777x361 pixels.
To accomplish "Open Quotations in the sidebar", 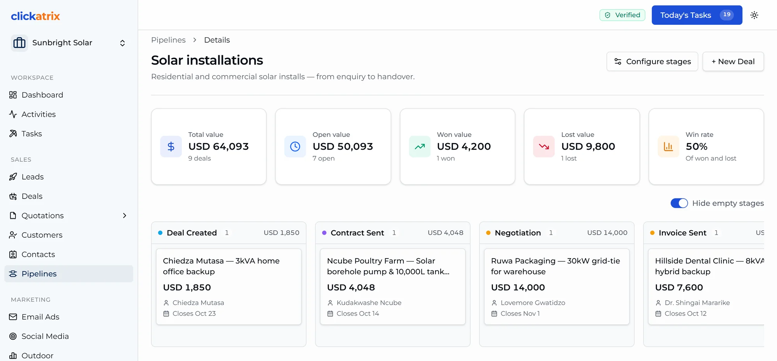I will click(x=69, y=216).
